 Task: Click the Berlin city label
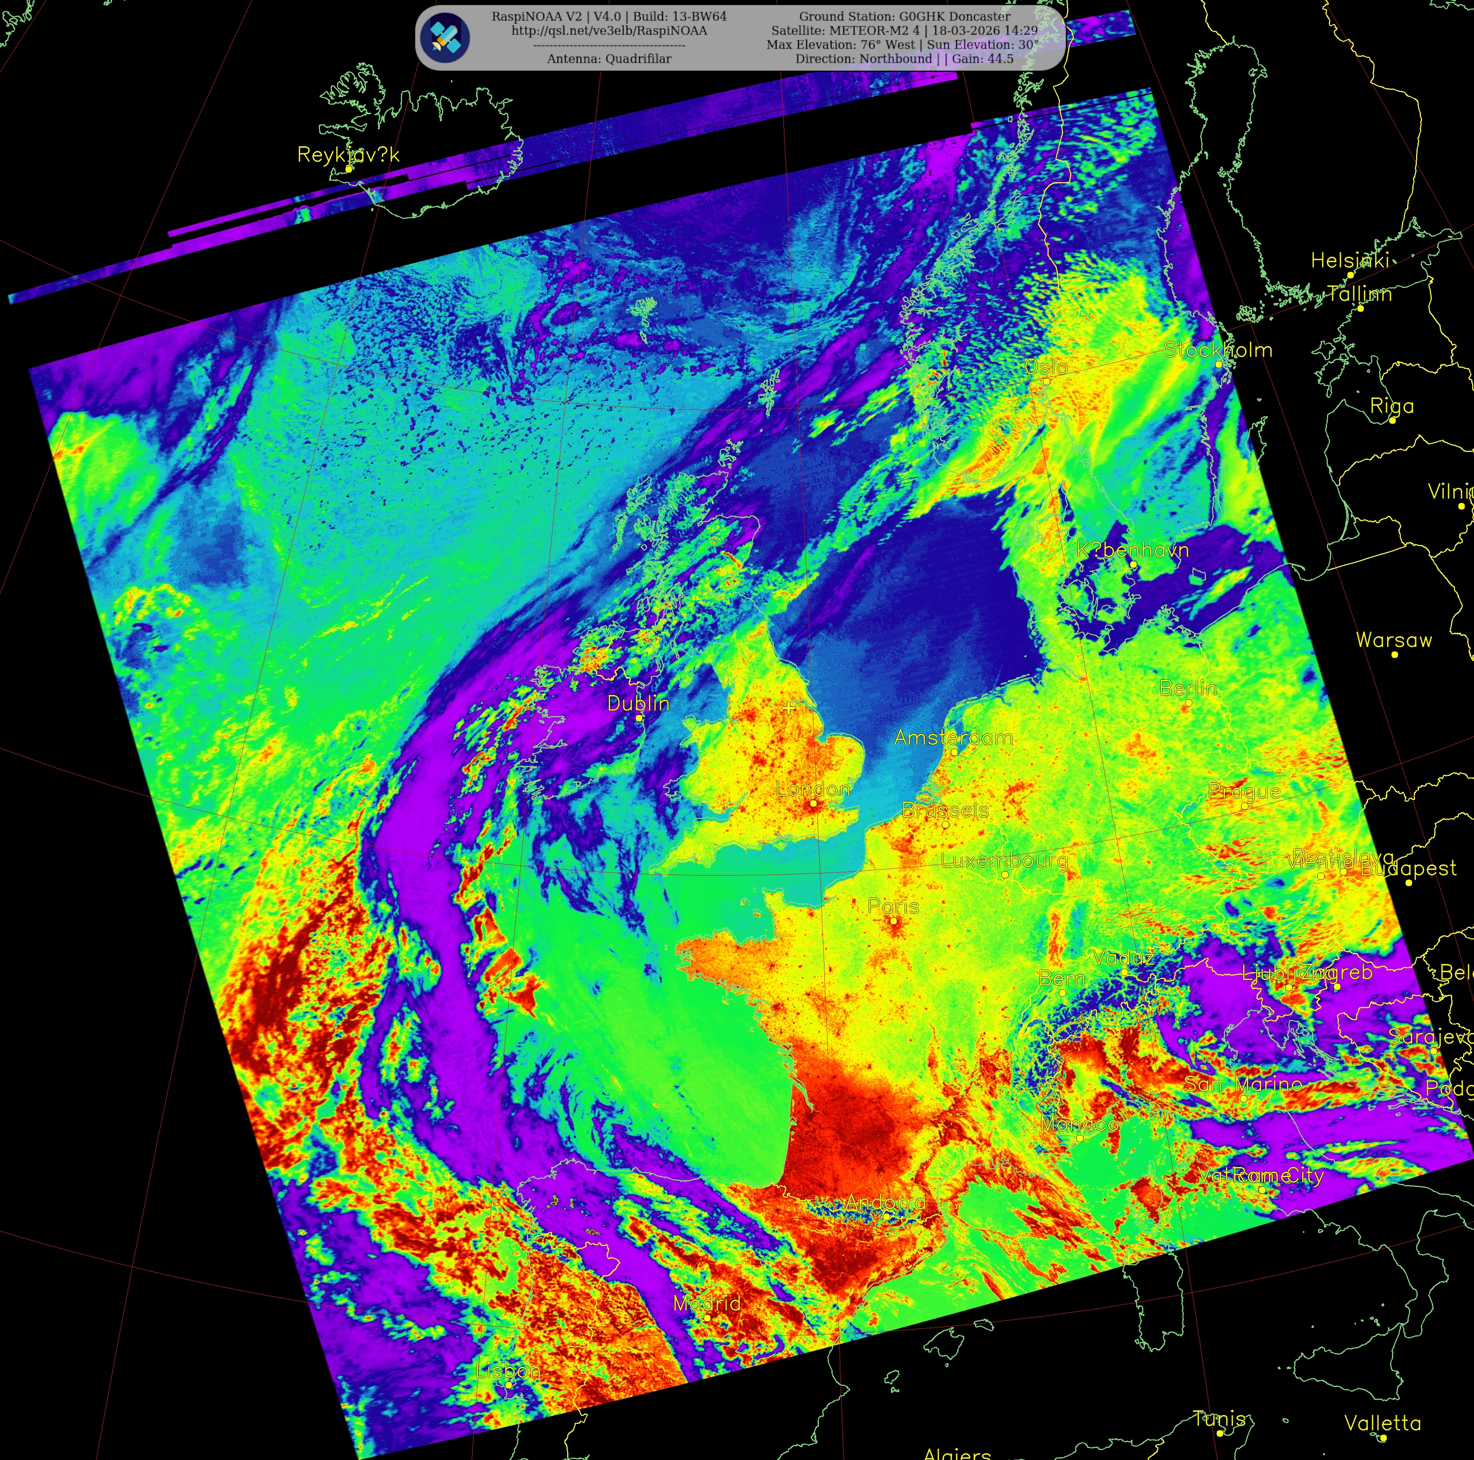click(x=1187, y=688)
